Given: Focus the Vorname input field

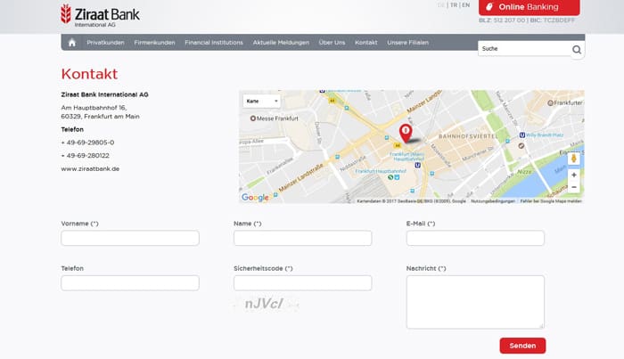Looking at the screenshot, I should point(130,238).
